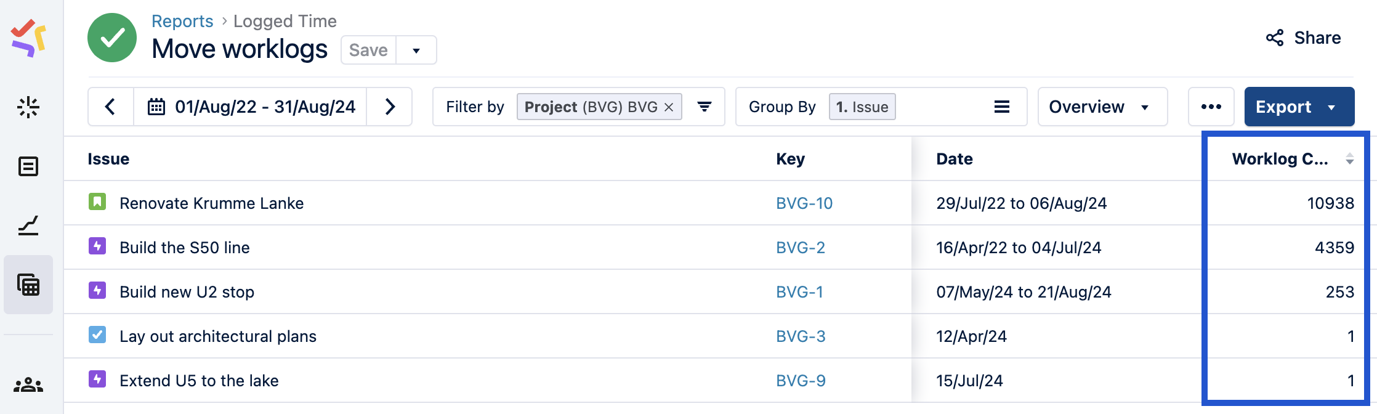This screenshot has width=1377, height=414.
Task: Open the Save dropdown arrow
Action: coord(417,50)
